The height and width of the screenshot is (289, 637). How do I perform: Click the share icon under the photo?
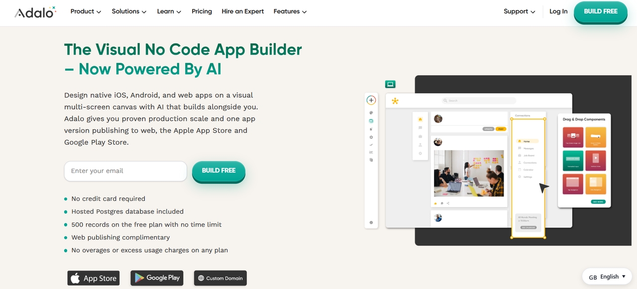[x=448, y=203]
